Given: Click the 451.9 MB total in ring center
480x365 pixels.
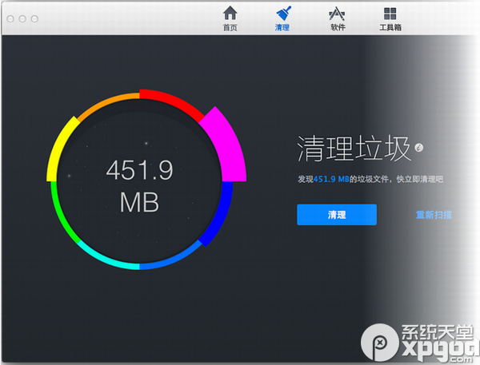Looking at the screenshot, I should pos(139,184).
